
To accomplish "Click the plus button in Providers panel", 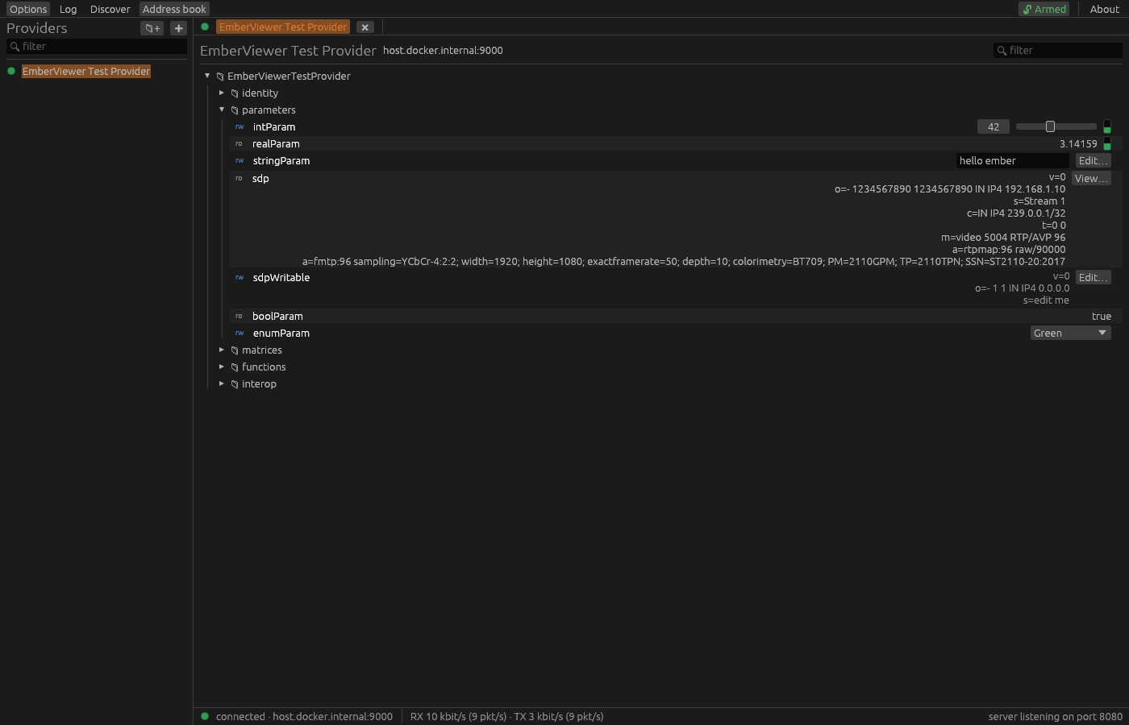I will point(179,28).
